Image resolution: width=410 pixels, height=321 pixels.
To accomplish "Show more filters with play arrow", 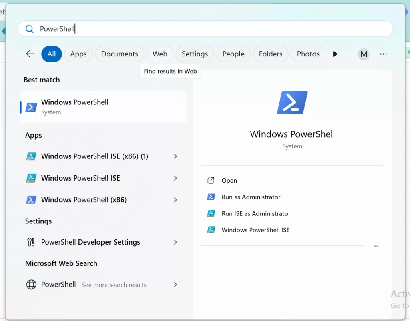I will [x=335, y=54].
